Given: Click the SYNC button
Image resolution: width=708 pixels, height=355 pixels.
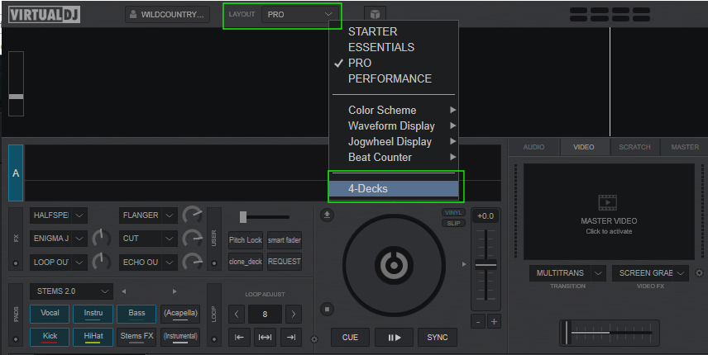Looking at the screenshot, I should point(438,338).
